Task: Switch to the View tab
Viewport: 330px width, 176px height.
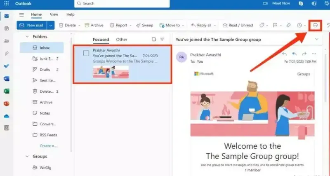Action: pos(54,14)
